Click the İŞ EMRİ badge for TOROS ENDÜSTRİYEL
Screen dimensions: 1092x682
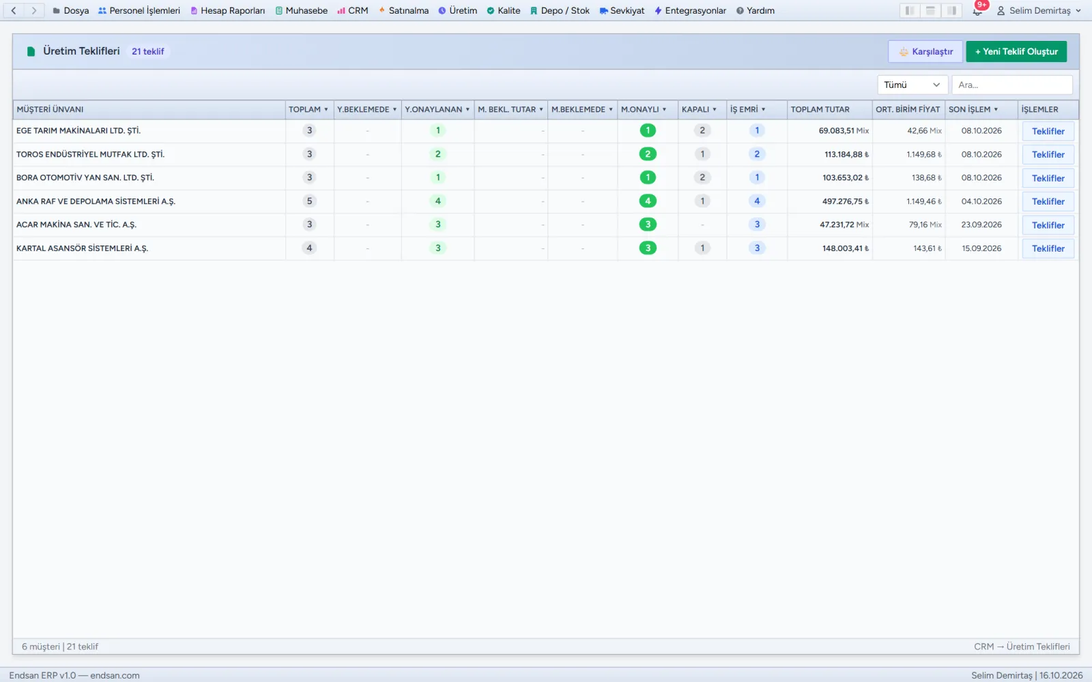point(757,154)
